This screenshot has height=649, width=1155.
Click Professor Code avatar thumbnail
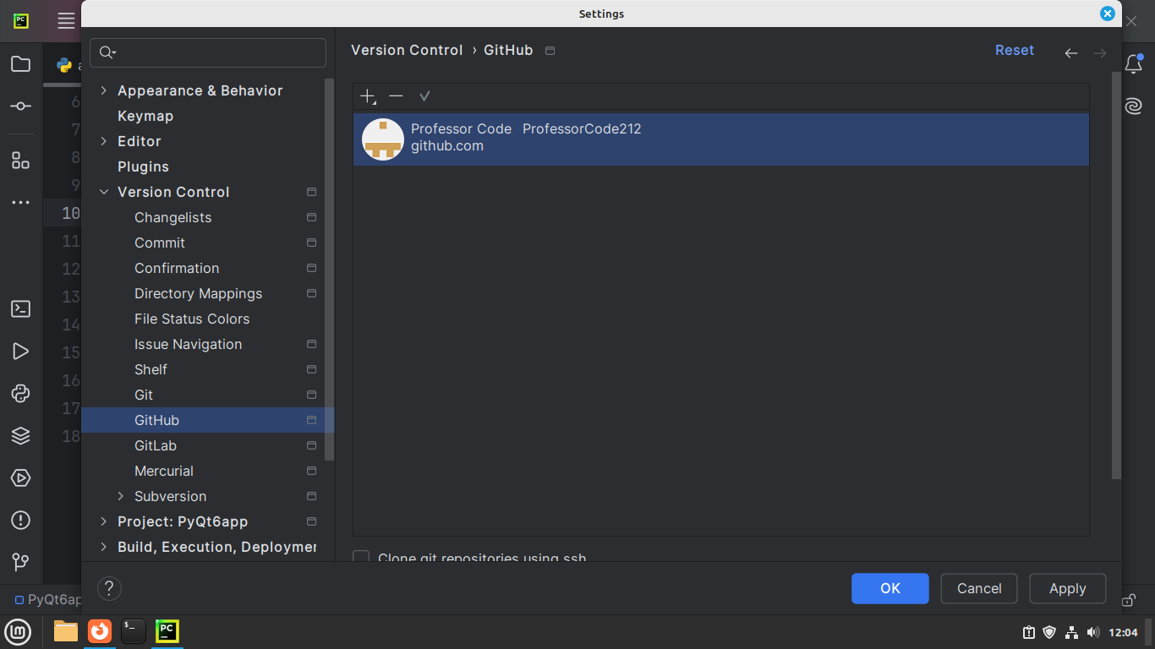click(x=383, y=139)
